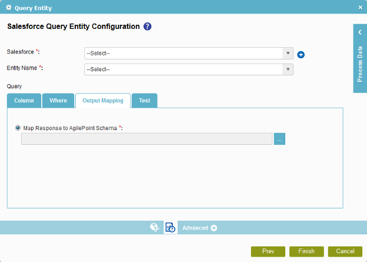Click the gear icon in the title bar
The height and width of the screenshot is (262, 367).
tap(9, 8)
